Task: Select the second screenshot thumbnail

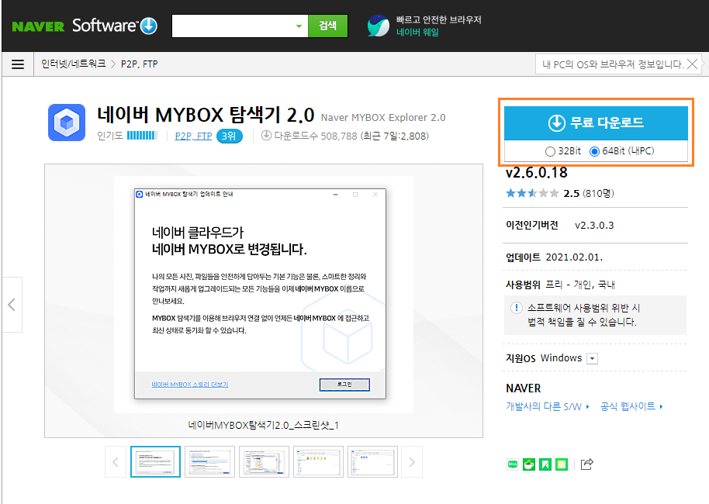Action: tap(209, 462)
